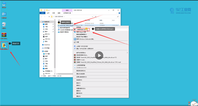Image resolution: width=198 pixels, height=106 pixels.
Task: Select 工业设计视频教程大全 shortcut file
Action: (x=65, y=30)
